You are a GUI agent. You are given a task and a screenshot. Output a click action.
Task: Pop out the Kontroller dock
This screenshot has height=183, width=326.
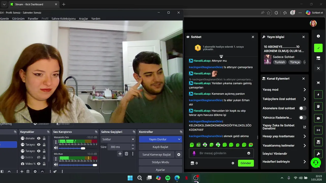tap(181, 132)
